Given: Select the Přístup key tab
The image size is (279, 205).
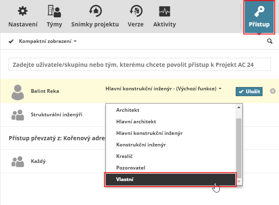Looking at the screenshot, I should click(x=259, y=17).
